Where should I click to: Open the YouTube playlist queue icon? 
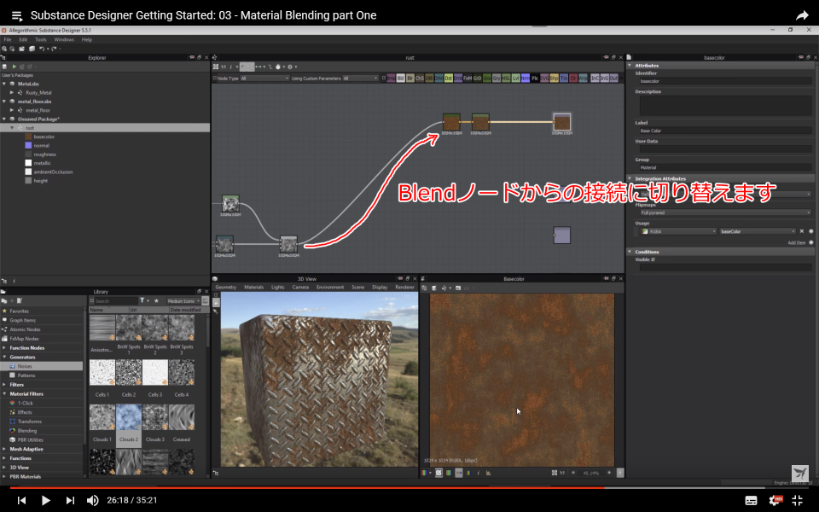click(x=17, y=15)
